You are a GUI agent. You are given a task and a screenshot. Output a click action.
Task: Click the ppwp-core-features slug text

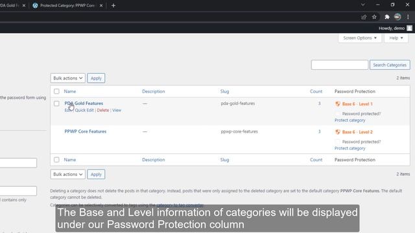[239, 131]
